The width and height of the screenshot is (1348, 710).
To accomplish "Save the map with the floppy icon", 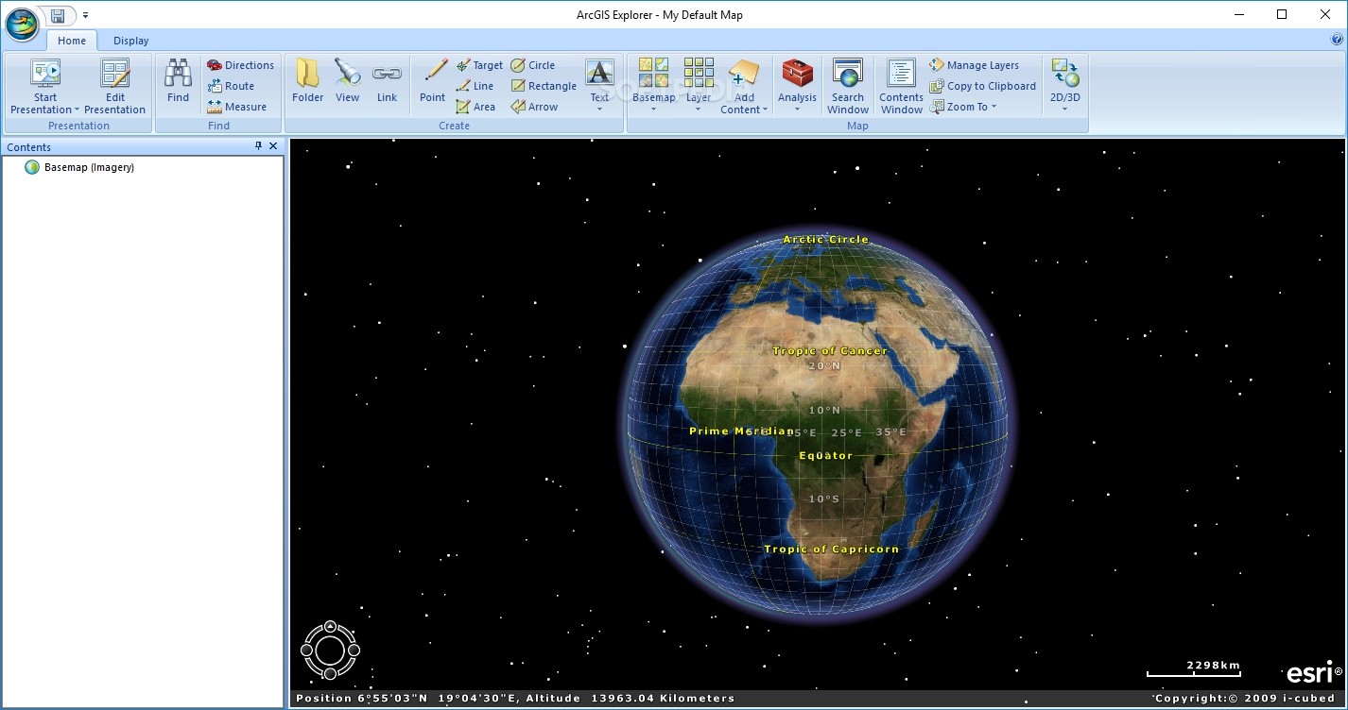I will pos(59,15).
